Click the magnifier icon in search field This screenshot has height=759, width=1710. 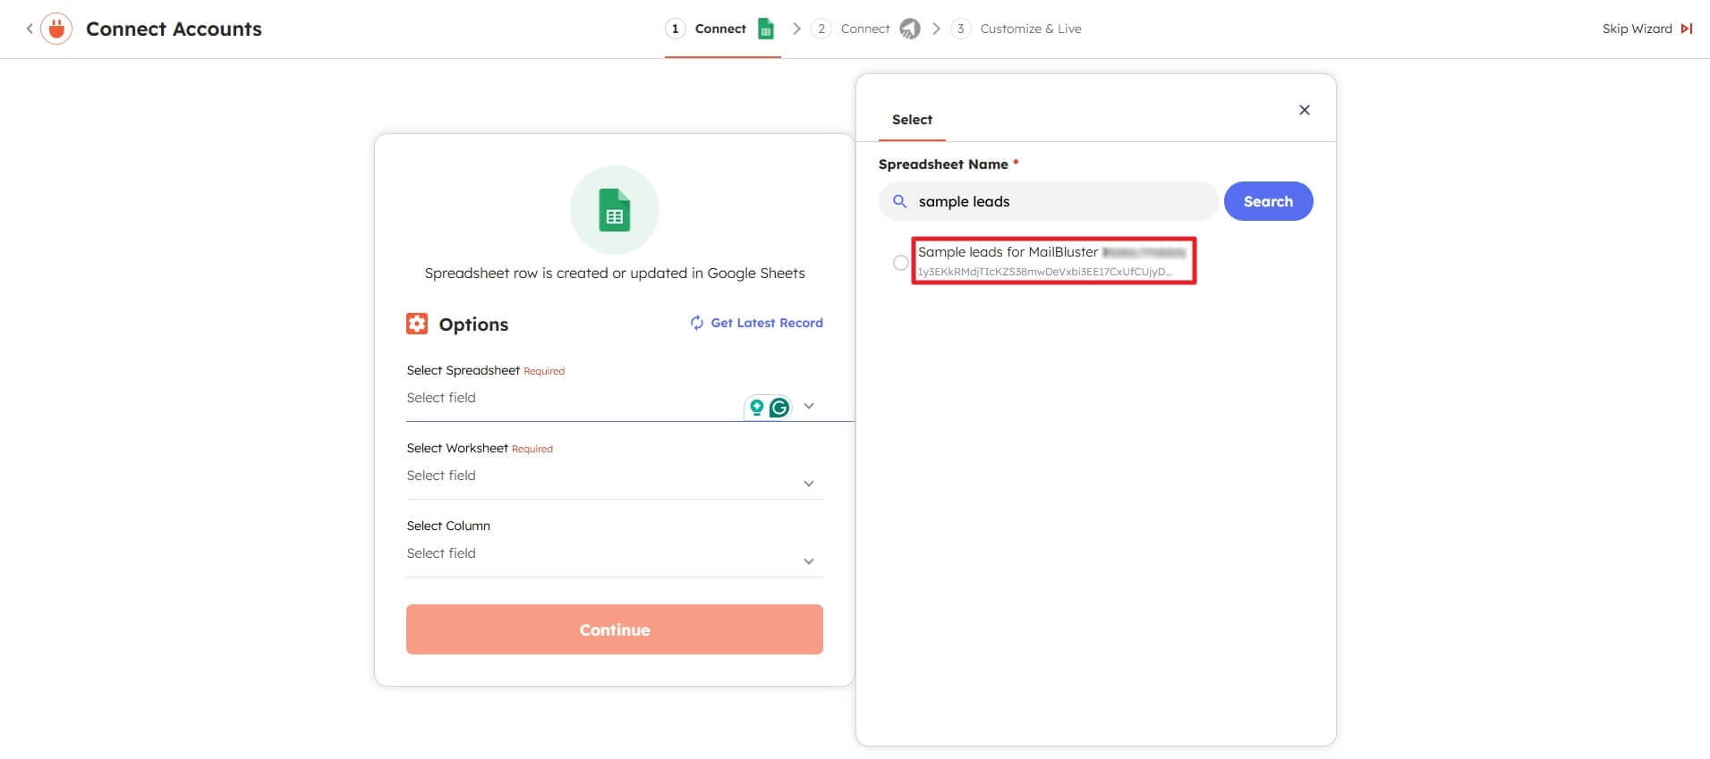pyautogui.click(x=900, y=201)
